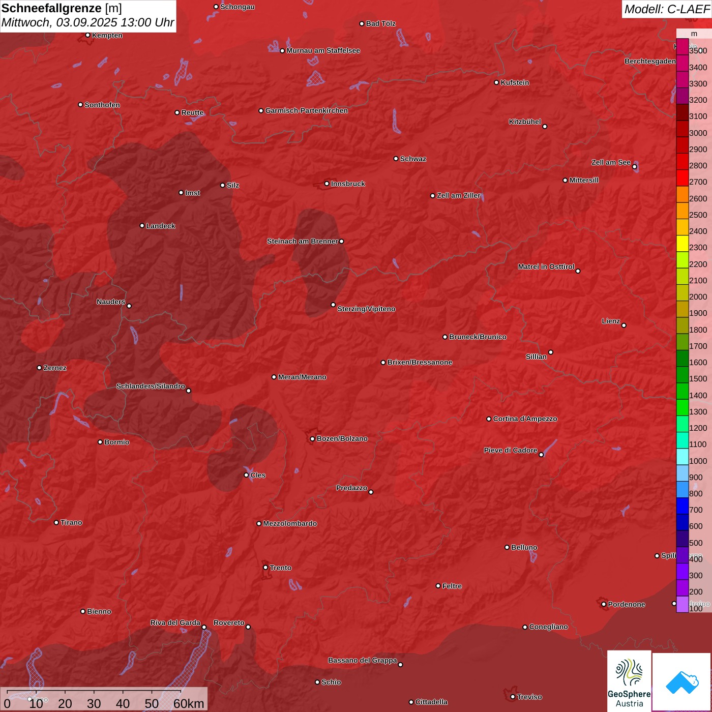
Task: Click the legend value '1000'
Action: 698,461
